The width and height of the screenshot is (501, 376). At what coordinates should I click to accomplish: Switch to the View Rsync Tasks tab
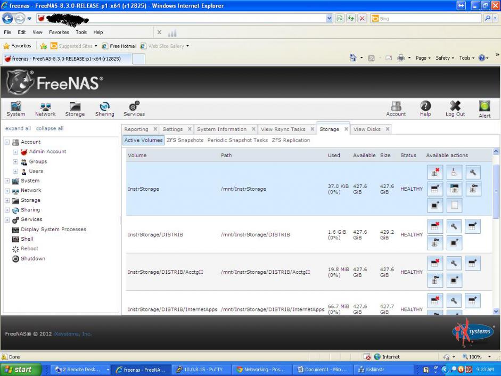[x=283, y=129]
